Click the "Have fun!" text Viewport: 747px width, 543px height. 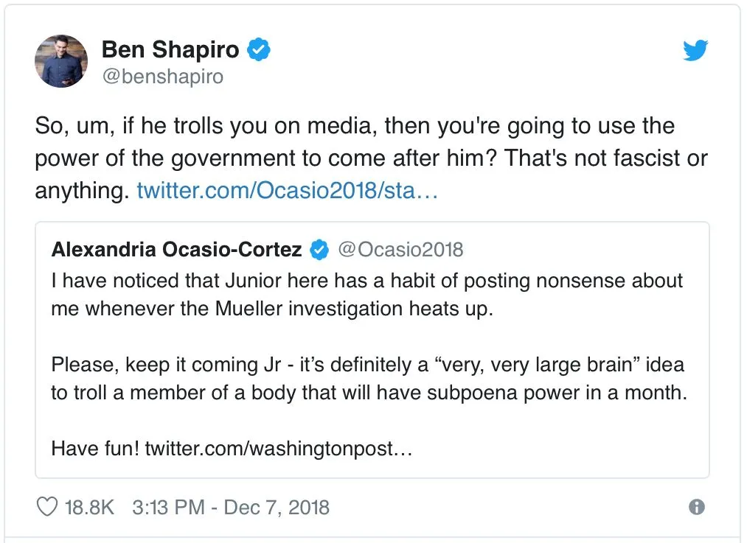pyautogui.click(x=95, y=448)
